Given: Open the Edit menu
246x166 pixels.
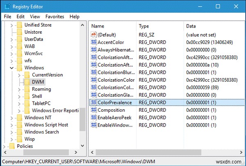Looking at the screenshot, I should coord(20,16).
